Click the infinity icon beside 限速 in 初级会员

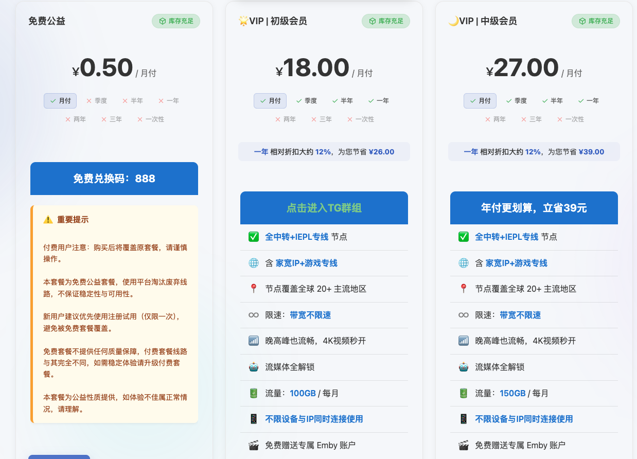tap(253, 315)
